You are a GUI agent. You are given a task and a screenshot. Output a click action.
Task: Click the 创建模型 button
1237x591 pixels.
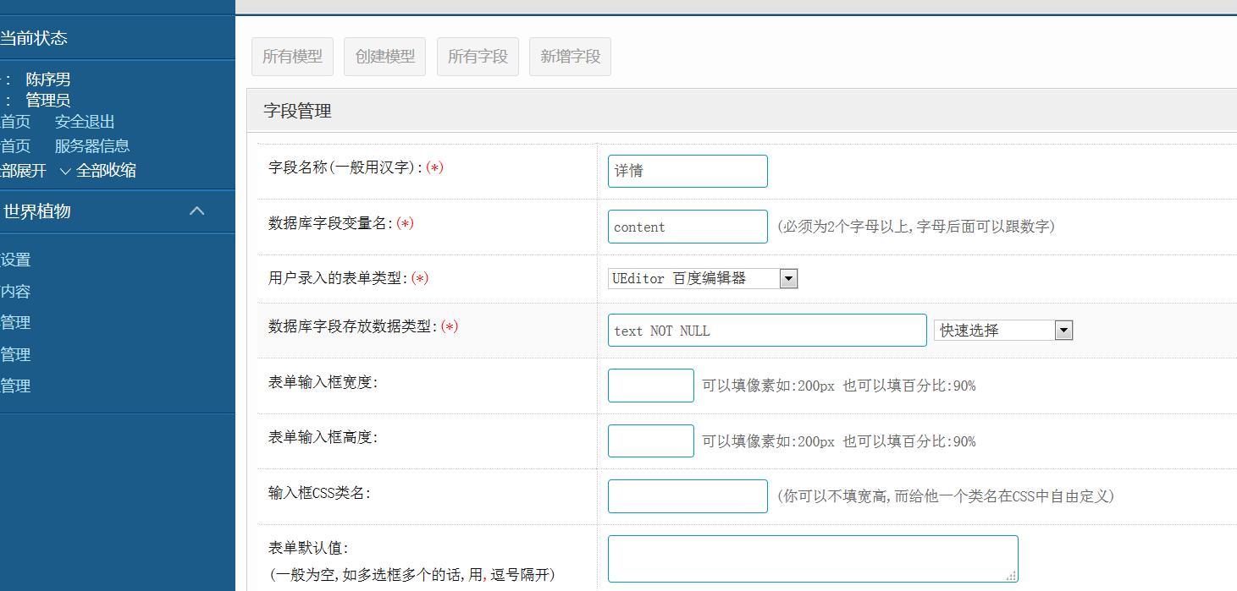(385, 57)
